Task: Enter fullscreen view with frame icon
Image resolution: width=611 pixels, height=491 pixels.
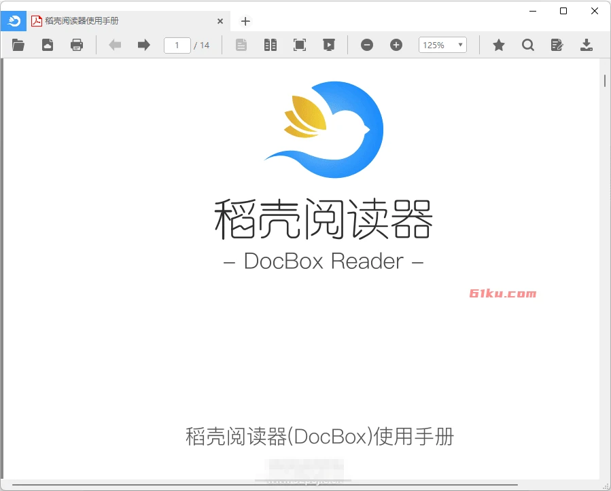Action: (300, 45)
